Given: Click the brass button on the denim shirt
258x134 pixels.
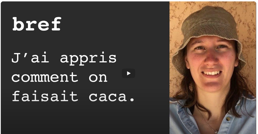Looking at the screenshot, I should coord(228,119).
